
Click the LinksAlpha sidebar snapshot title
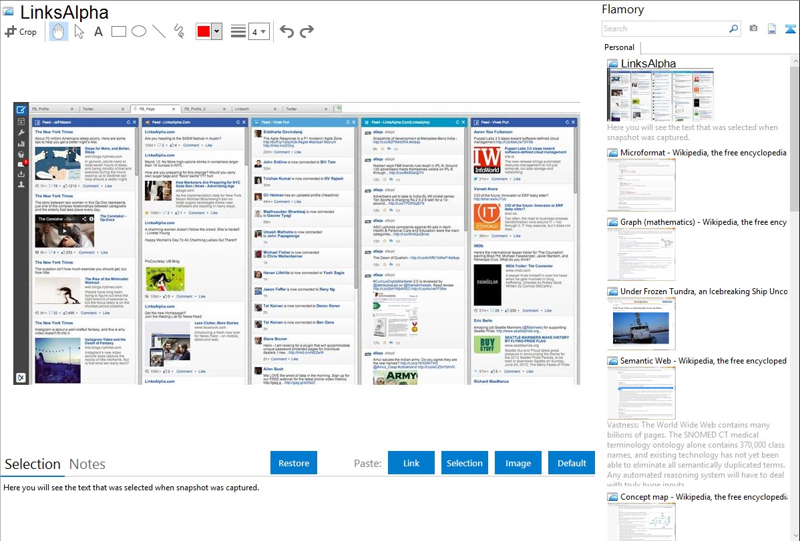pos(648,64)
